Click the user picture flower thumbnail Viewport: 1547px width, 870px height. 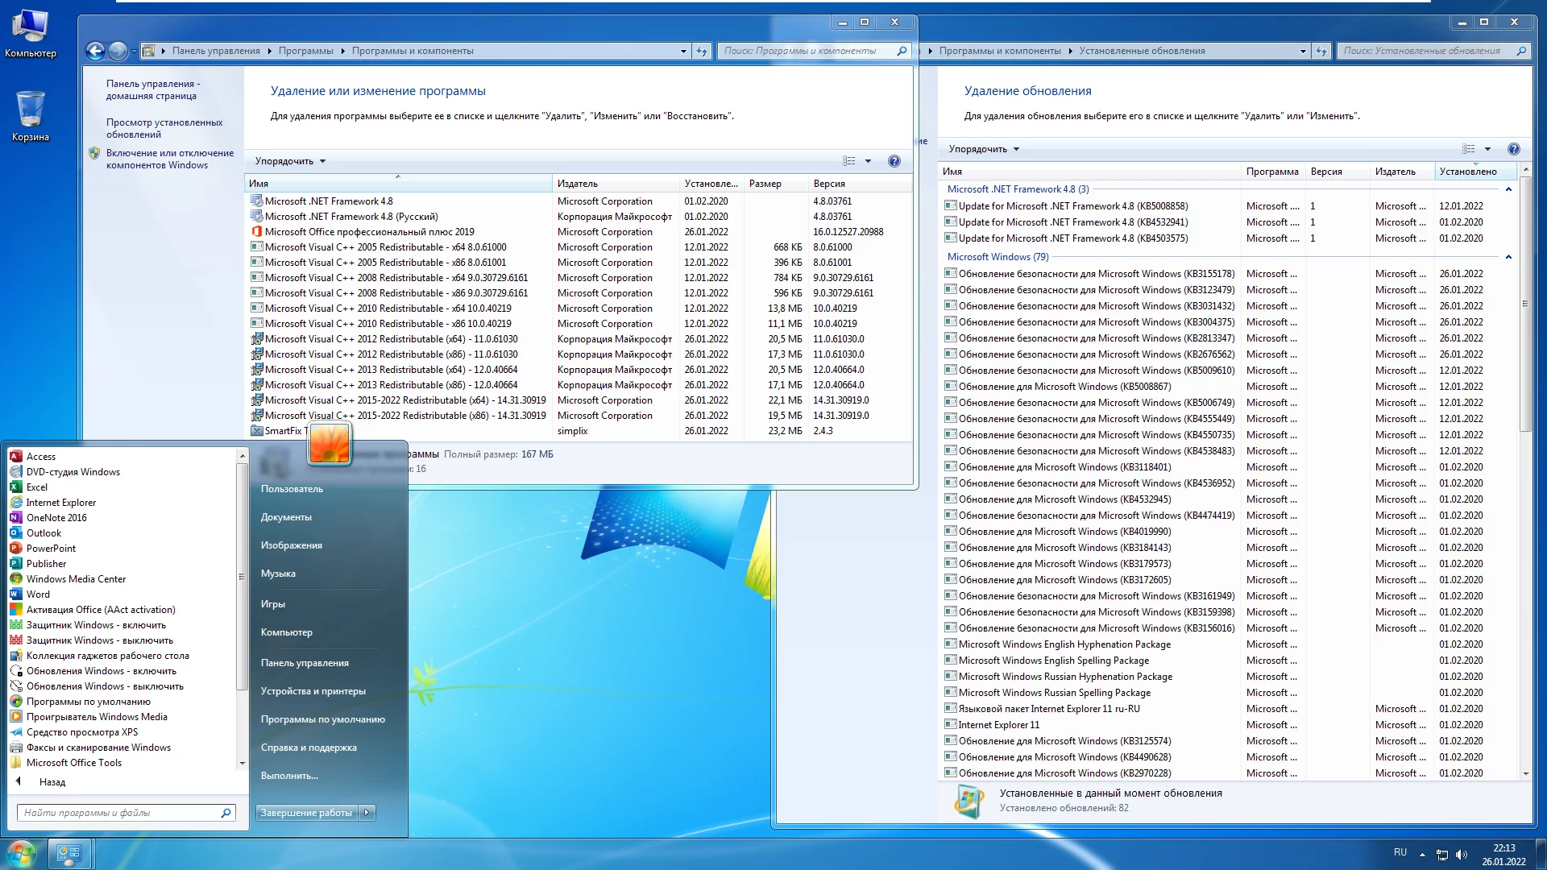(x=330, y=444)
